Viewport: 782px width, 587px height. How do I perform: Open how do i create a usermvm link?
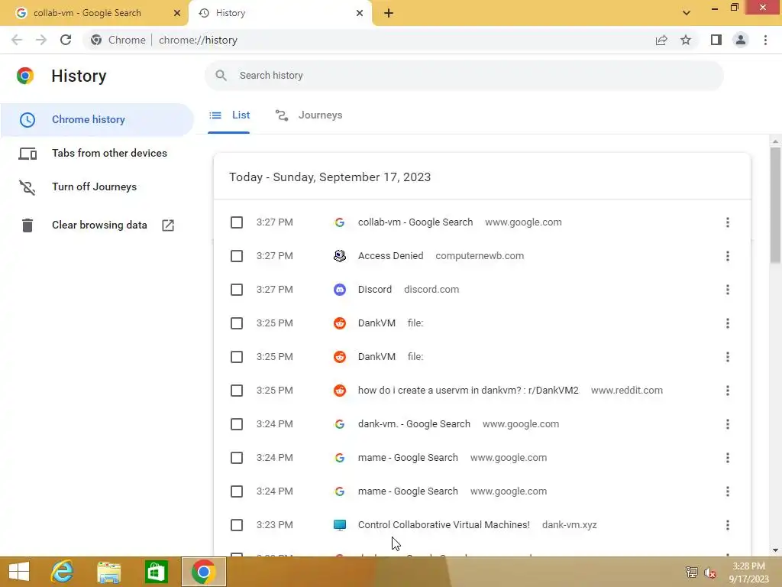(468, 391)
